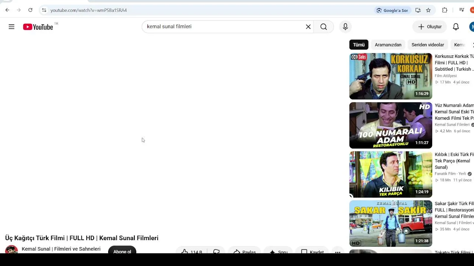Screen dimensions: 474x266
Task: Reload the page with the refresh icon
Action: point(30,10)
